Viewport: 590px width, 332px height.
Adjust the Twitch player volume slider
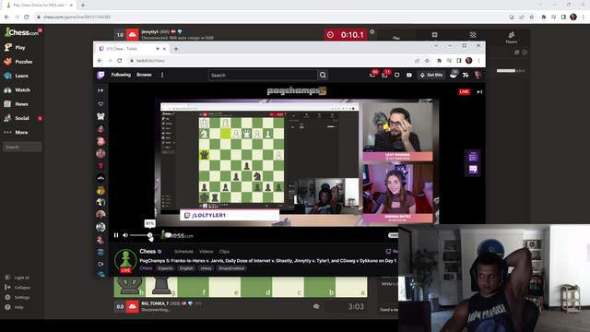pos(146,235)
